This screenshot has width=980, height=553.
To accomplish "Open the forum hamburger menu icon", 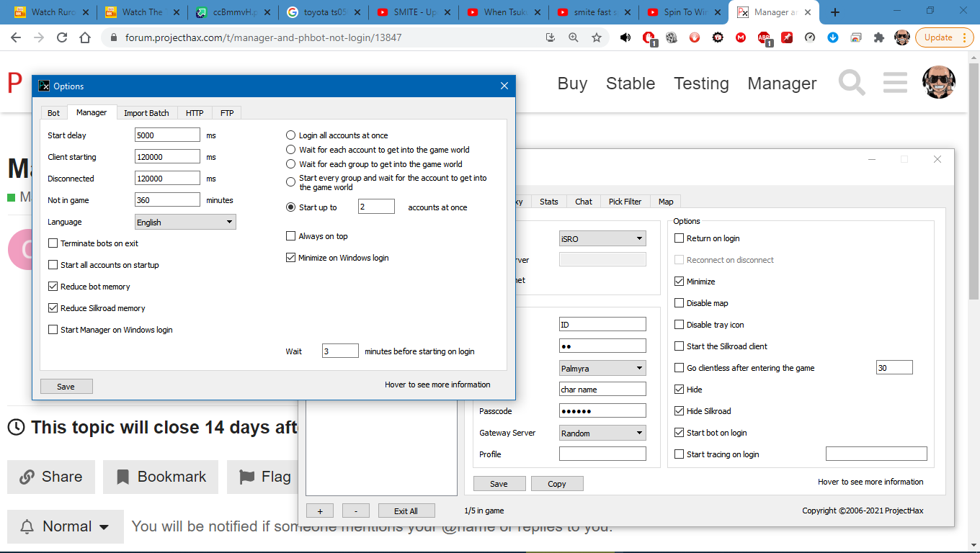I will (895, 84).
